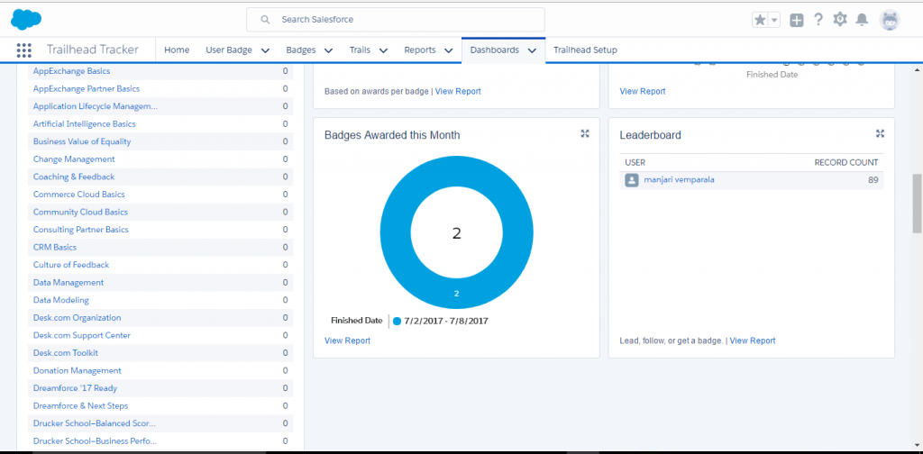Open AppExchange Partner Basics link

tap(87, 89)
